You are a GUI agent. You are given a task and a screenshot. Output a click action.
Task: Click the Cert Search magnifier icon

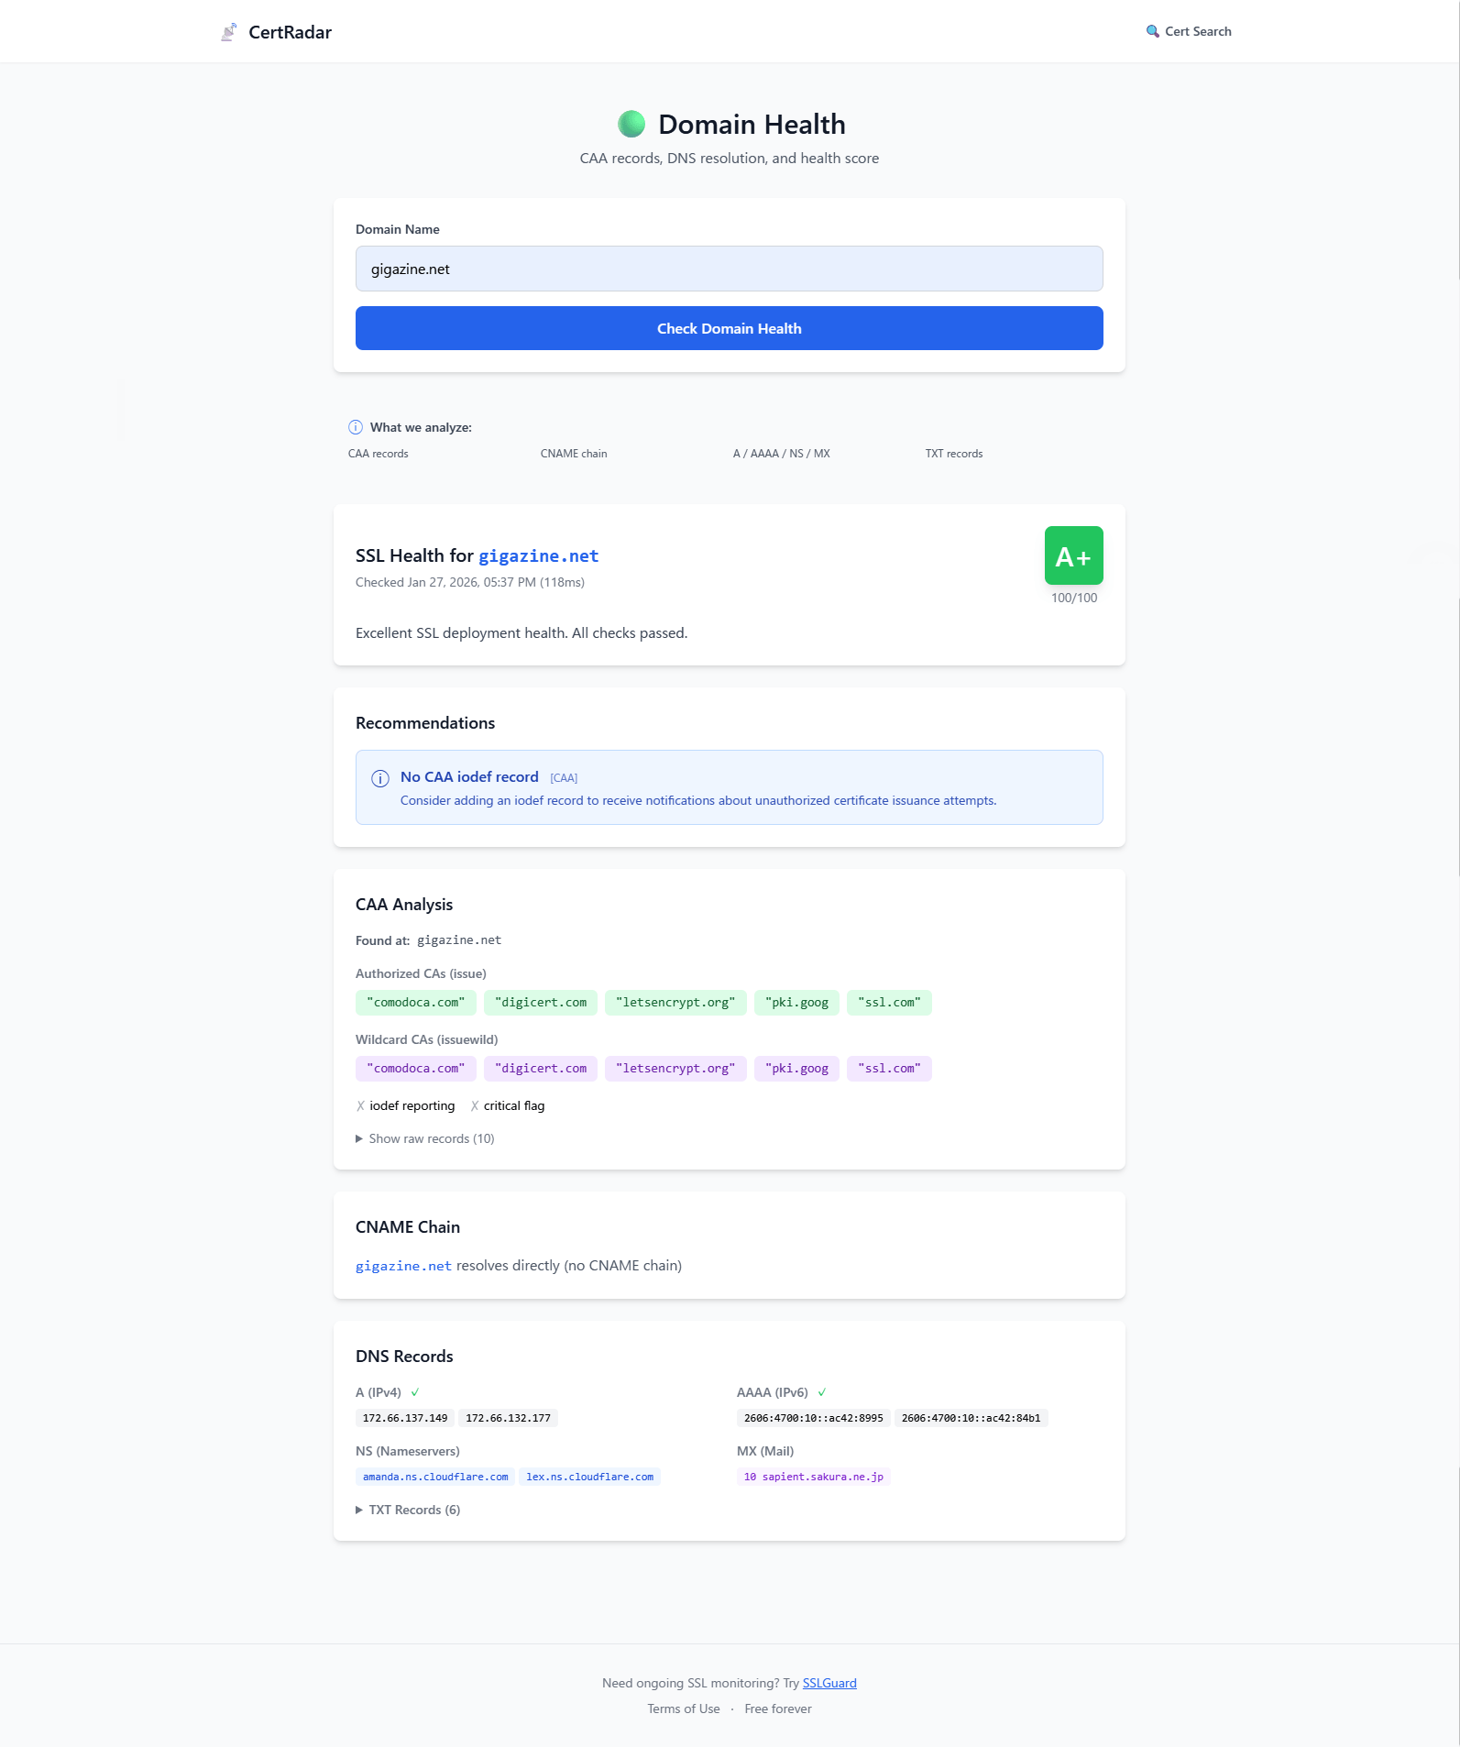(x=1152, y=31)
